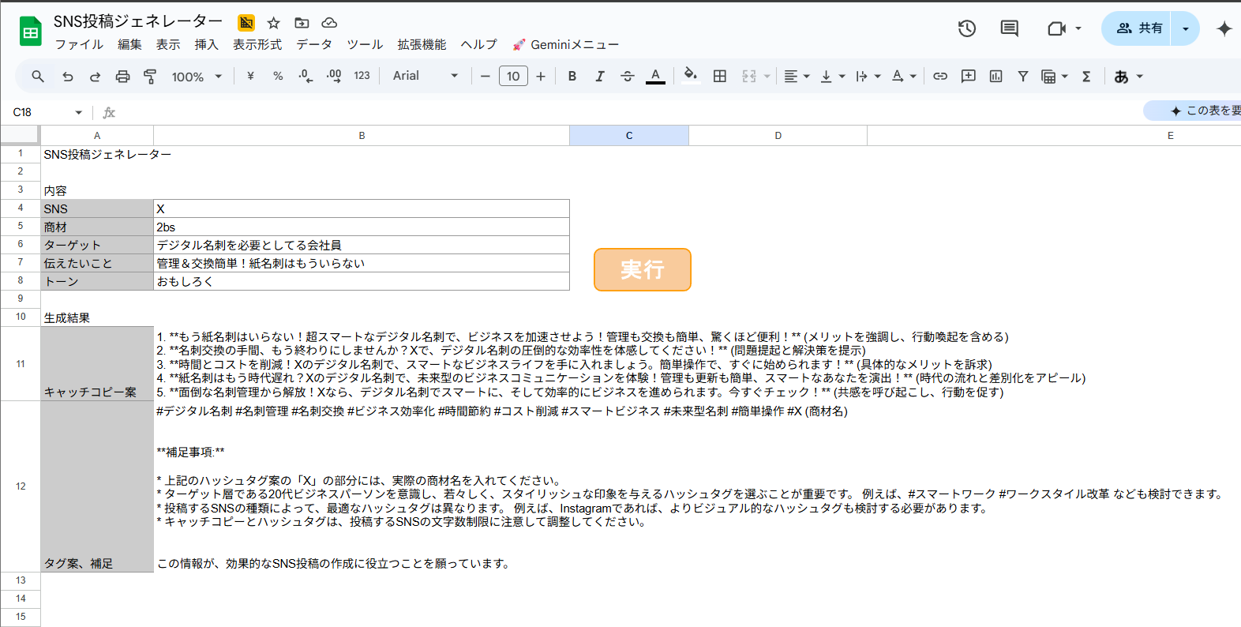
Task: Open the ヘルプ menu
Action: click(478, 44)
